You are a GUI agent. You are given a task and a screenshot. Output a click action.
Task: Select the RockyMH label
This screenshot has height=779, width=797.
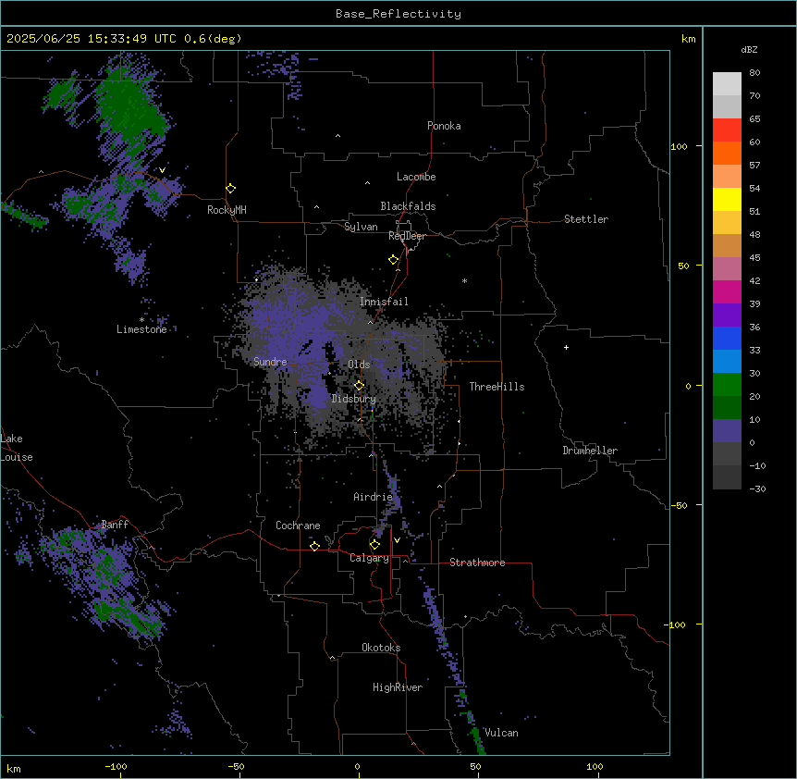coord(227,210)
